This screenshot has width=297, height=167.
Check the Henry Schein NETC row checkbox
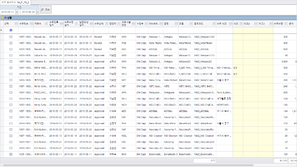tap(11, 86)
